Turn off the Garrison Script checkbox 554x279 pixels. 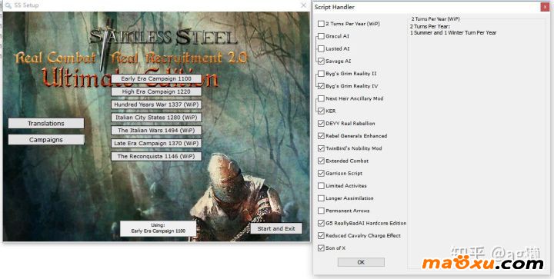[x=321, y=173]
